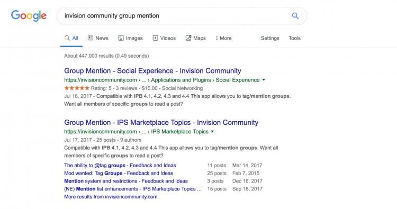Click 'Applications and Plugins' breadcrumb in first result URL

[x=181, y=80]
